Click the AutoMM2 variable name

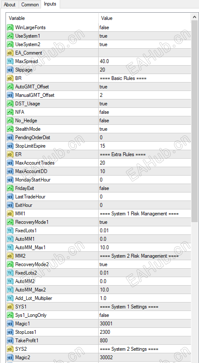coord(25,281)
